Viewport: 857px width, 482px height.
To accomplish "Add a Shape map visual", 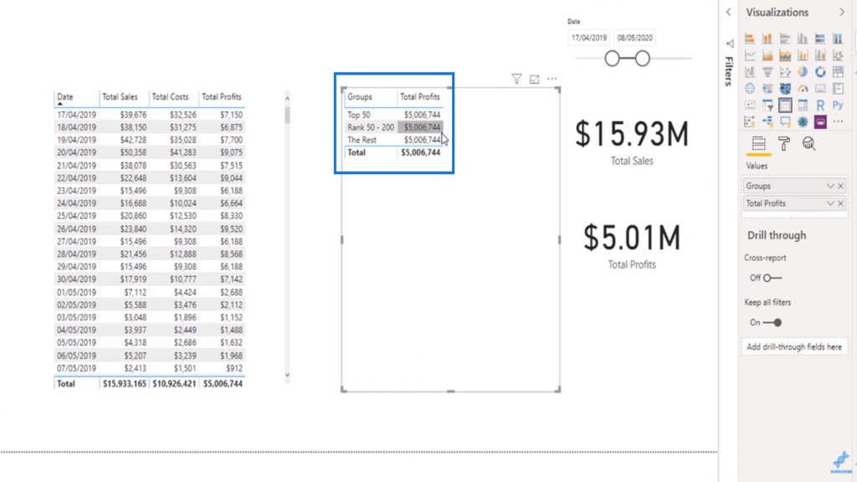I will pos(785,89).
